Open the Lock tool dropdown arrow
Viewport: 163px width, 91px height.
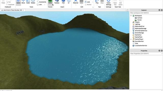(93, 2)
